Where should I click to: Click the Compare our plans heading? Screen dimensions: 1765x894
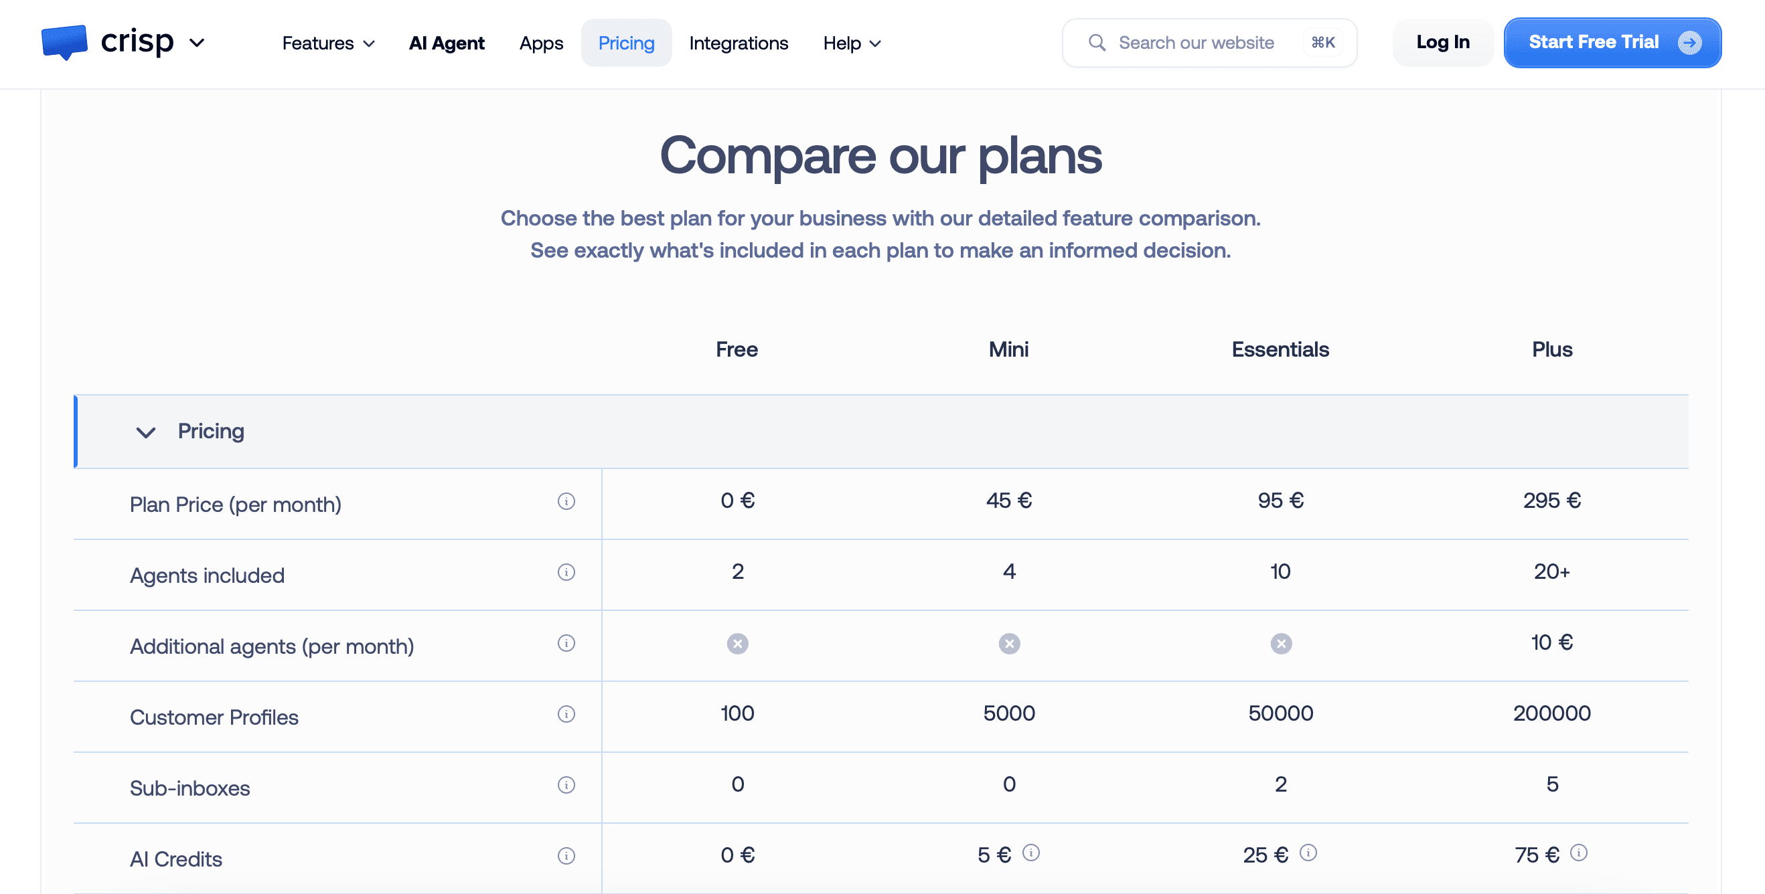(x=880, y=156)
